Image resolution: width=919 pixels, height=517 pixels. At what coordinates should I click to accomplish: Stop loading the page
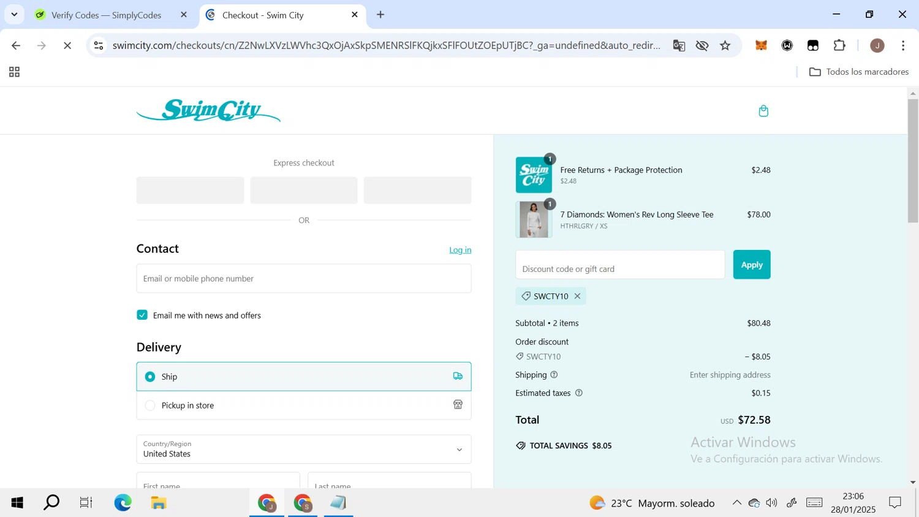click(67, 45)
